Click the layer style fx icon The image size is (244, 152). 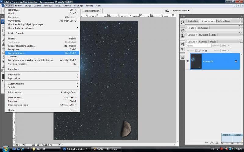[212, 143]
